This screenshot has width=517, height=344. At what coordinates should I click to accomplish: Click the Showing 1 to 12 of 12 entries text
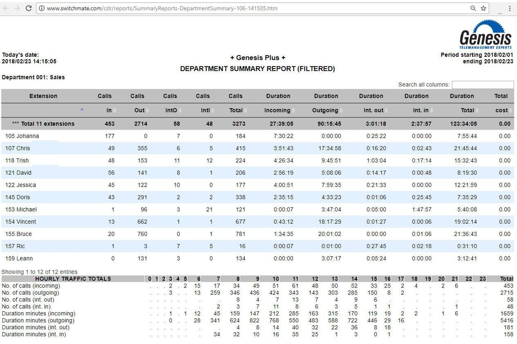click(x=39, y=272)
